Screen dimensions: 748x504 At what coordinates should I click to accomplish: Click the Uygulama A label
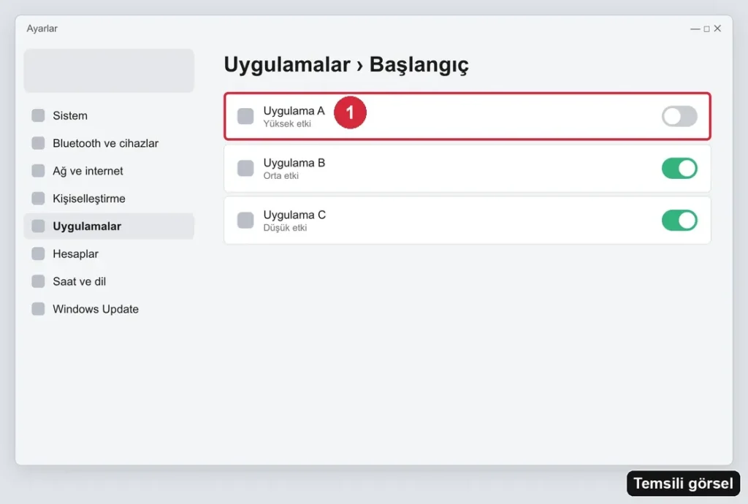[294, 111]
